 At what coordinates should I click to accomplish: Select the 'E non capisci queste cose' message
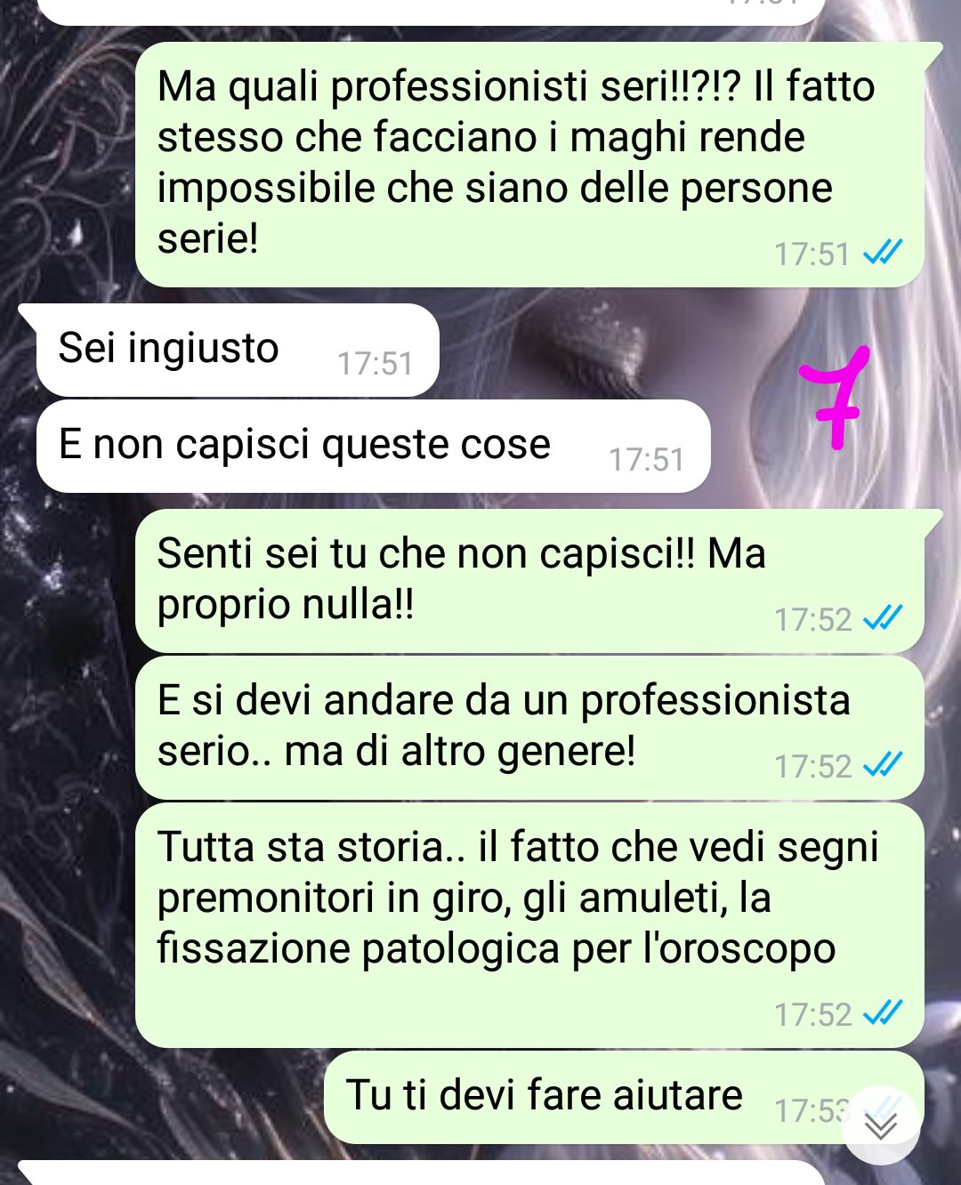373,446
